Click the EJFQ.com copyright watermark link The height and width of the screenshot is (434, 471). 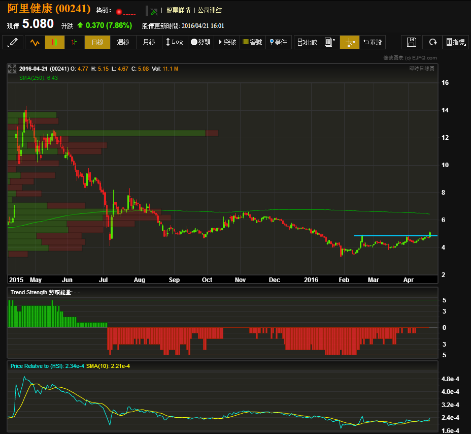(410, 58)
